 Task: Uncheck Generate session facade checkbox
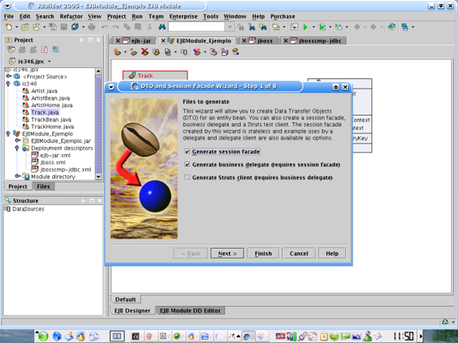[x=188, y=152]
